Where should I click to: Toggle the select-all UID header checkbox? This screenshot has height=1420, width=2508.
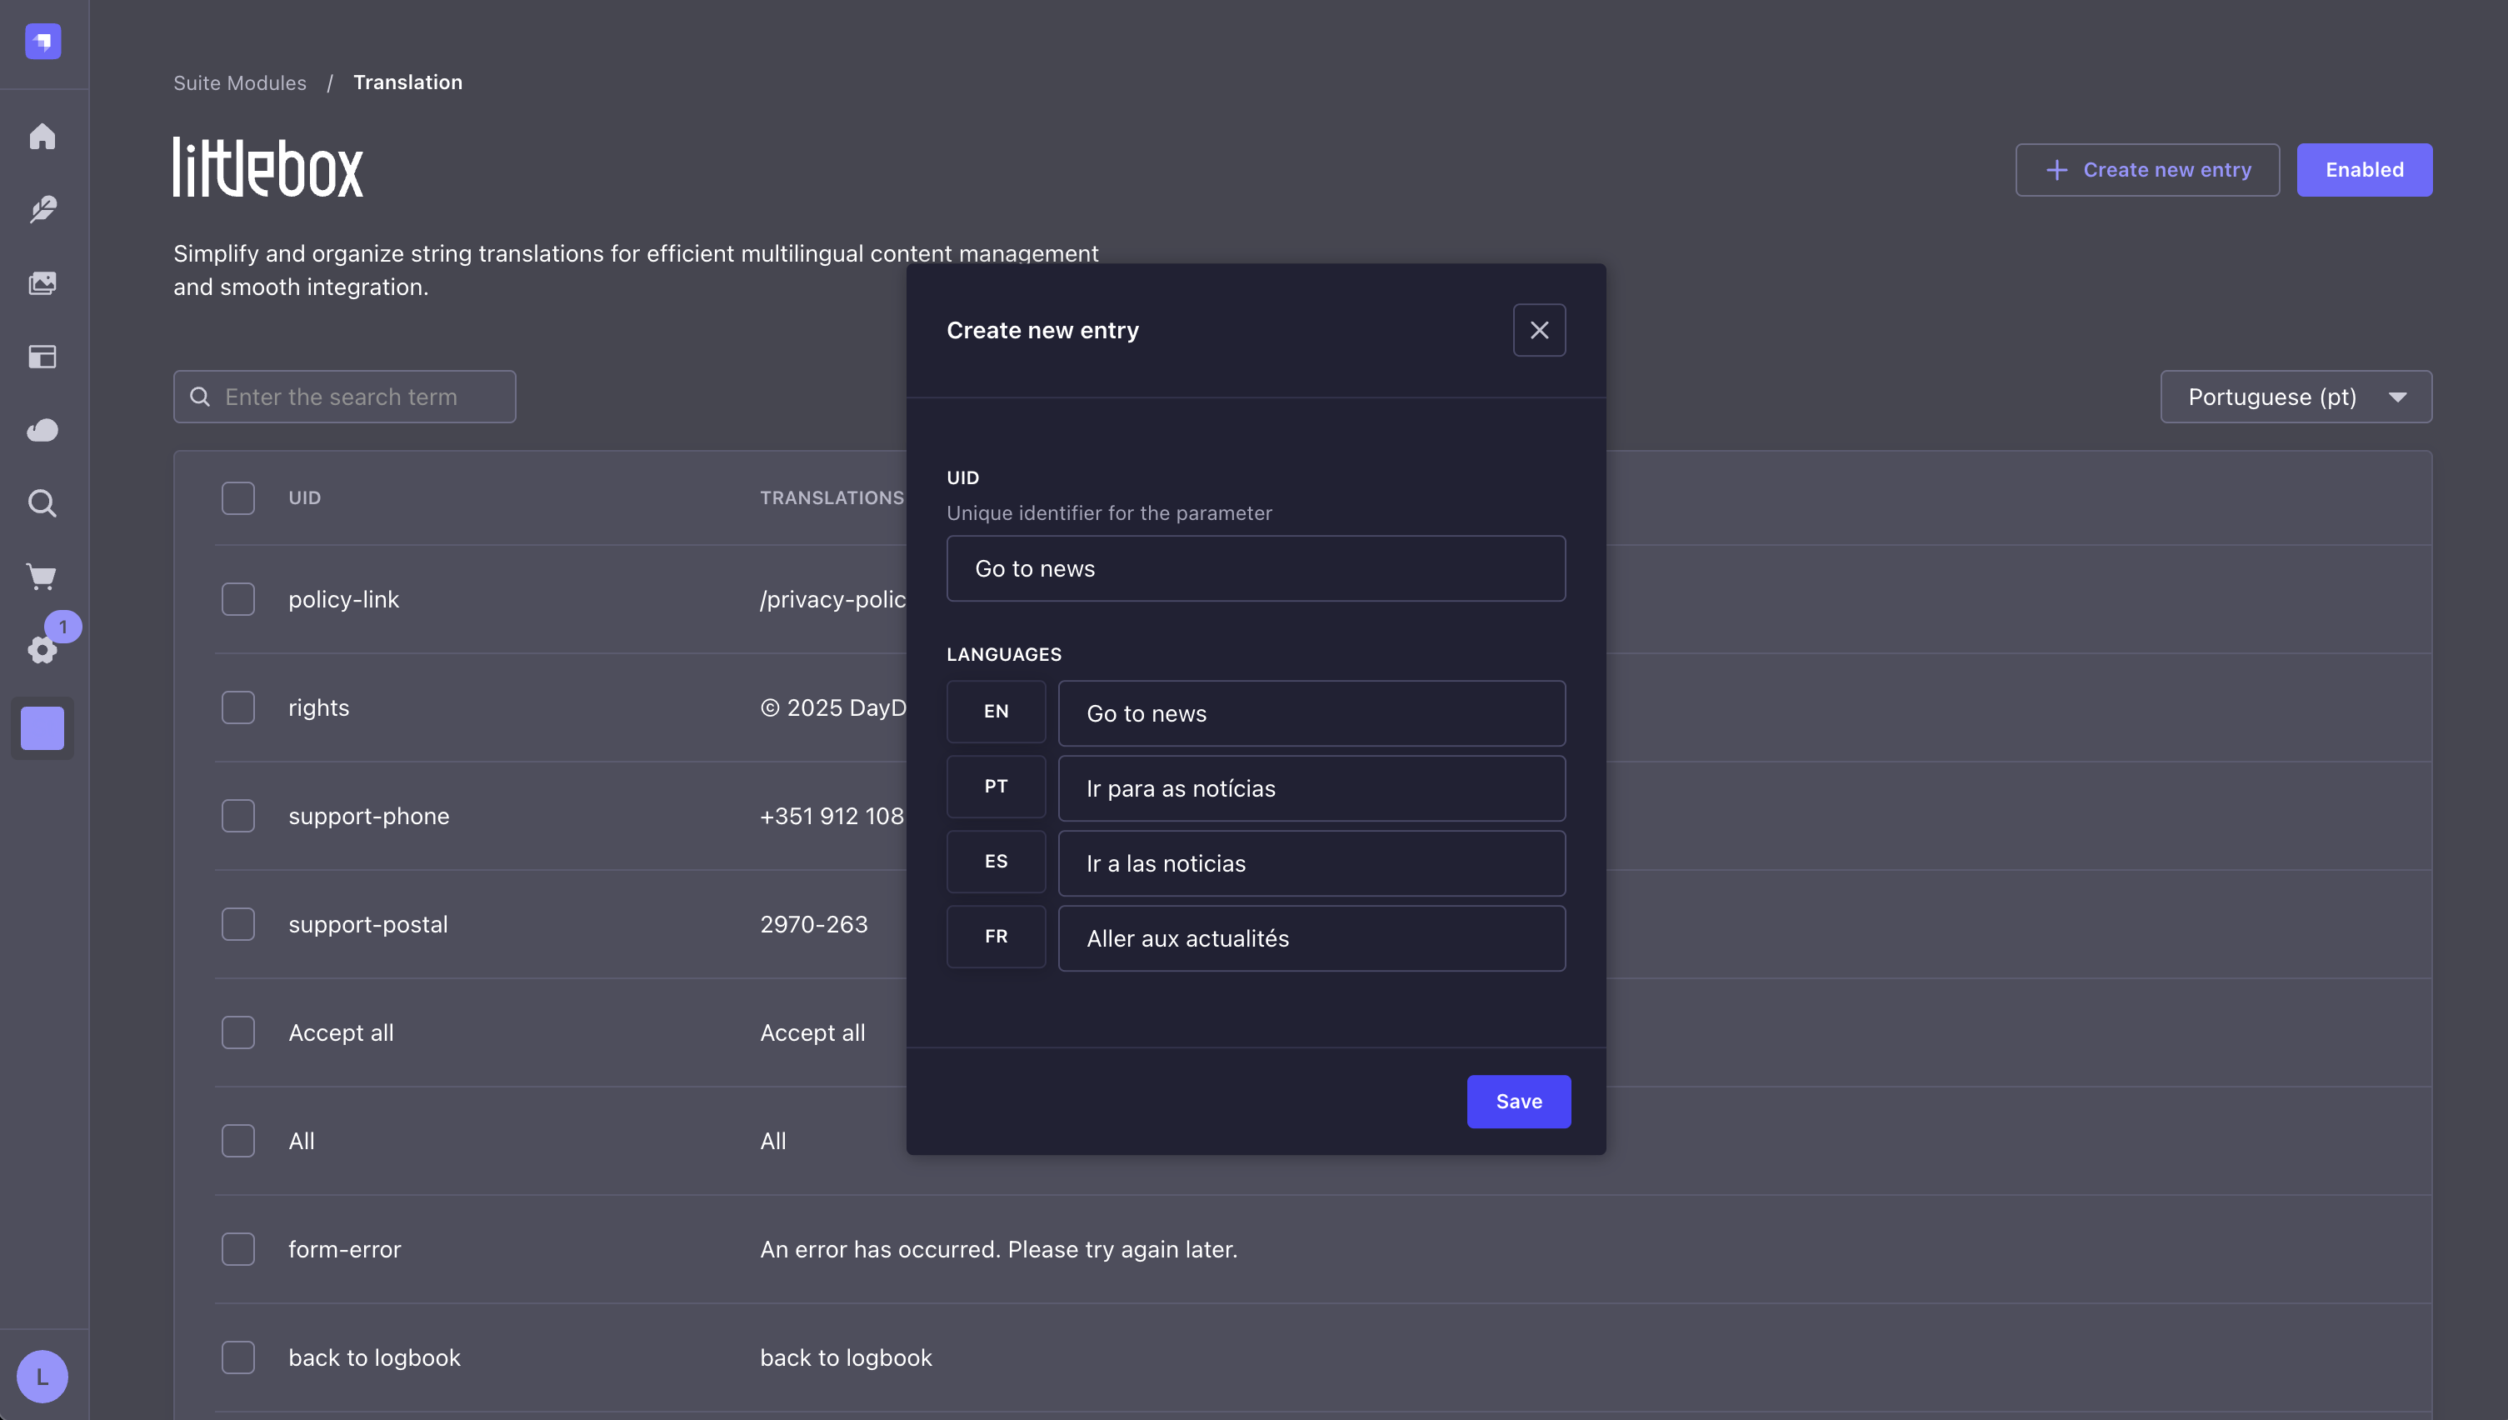click(x=238, y=497)
